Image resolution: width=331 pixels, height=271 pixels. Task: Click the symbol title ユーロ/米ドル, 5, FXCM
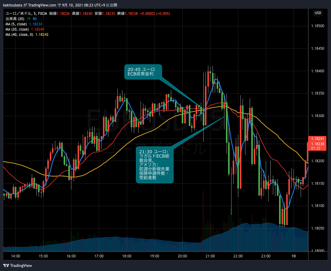click(x=26, y=14)
